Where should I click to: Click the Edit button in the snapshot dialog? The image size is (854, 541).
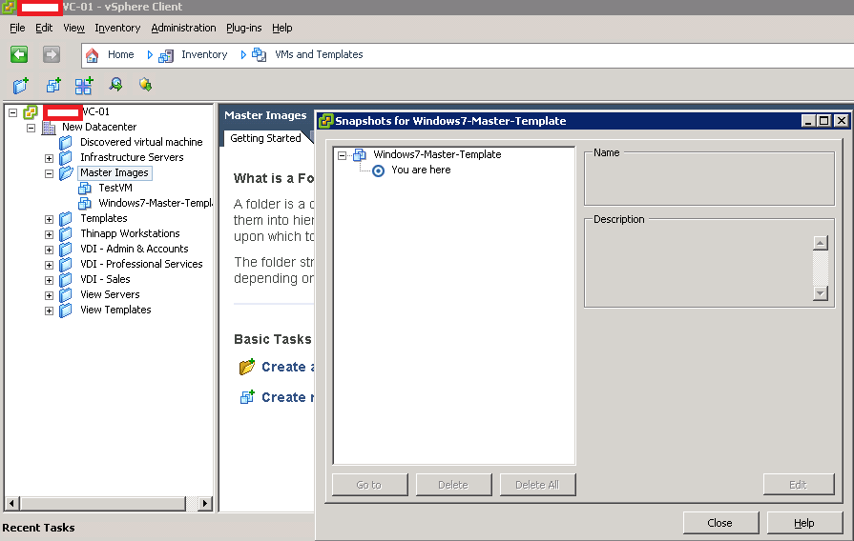pyautogui.click(x=798, y=485)
